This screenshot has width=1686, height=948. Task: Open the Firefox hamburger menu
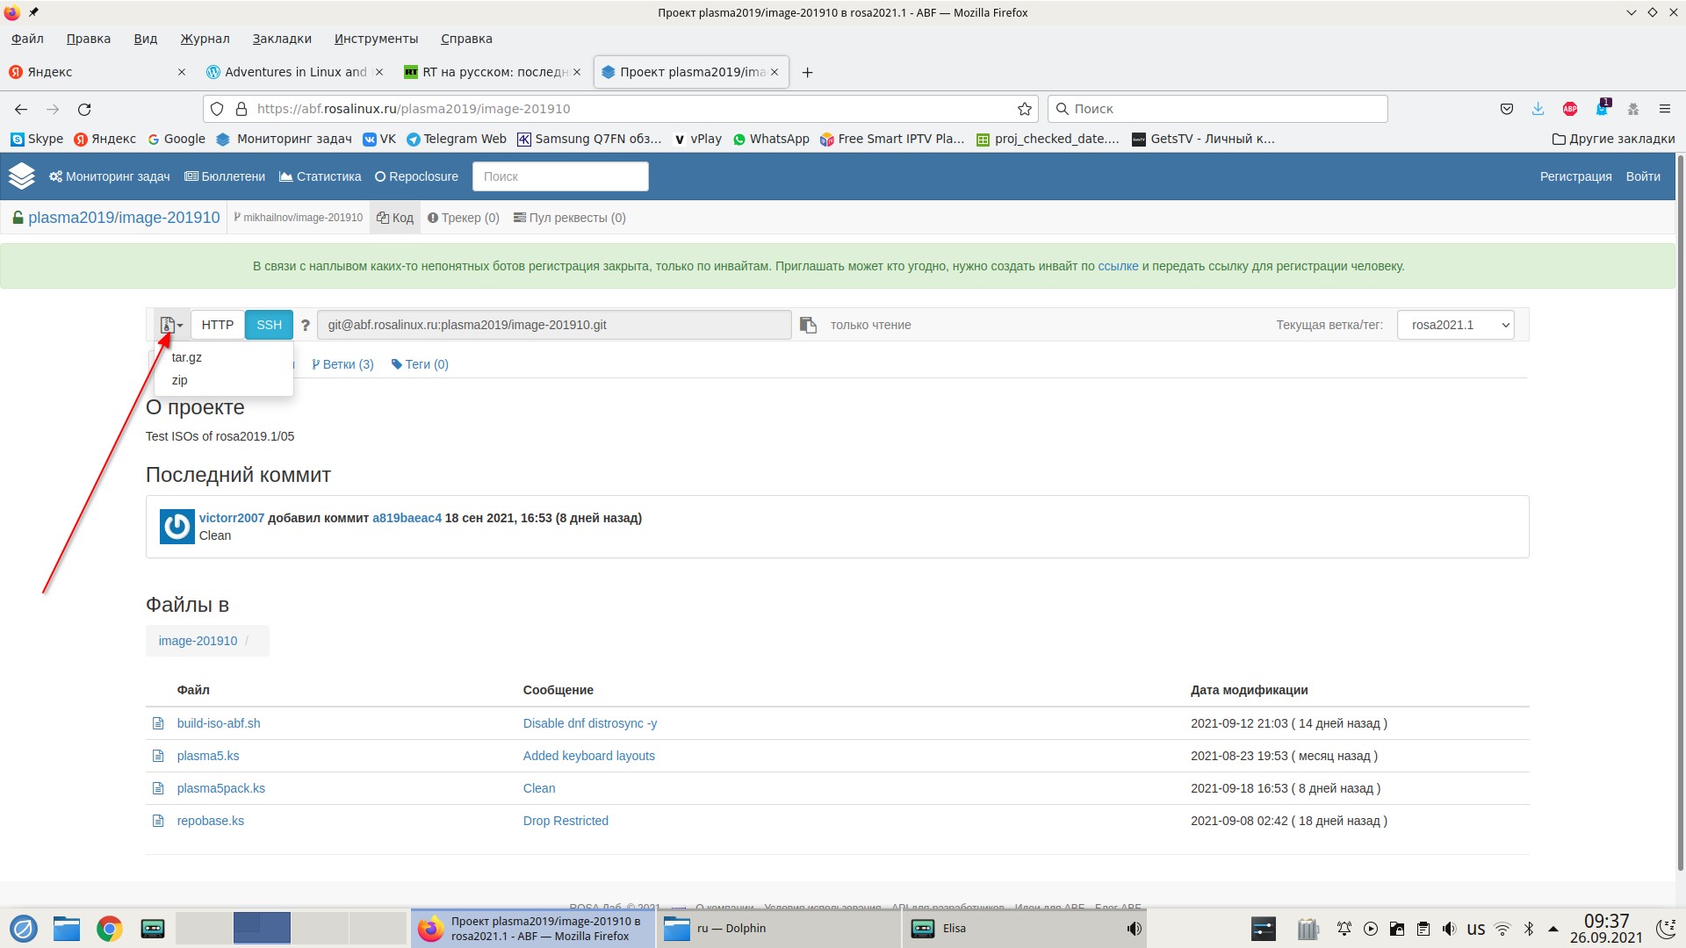point(1664,109)
